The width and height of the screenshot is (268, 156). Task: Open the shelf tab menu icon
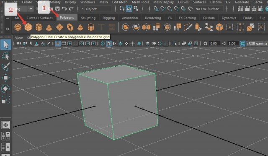[8, 18]
